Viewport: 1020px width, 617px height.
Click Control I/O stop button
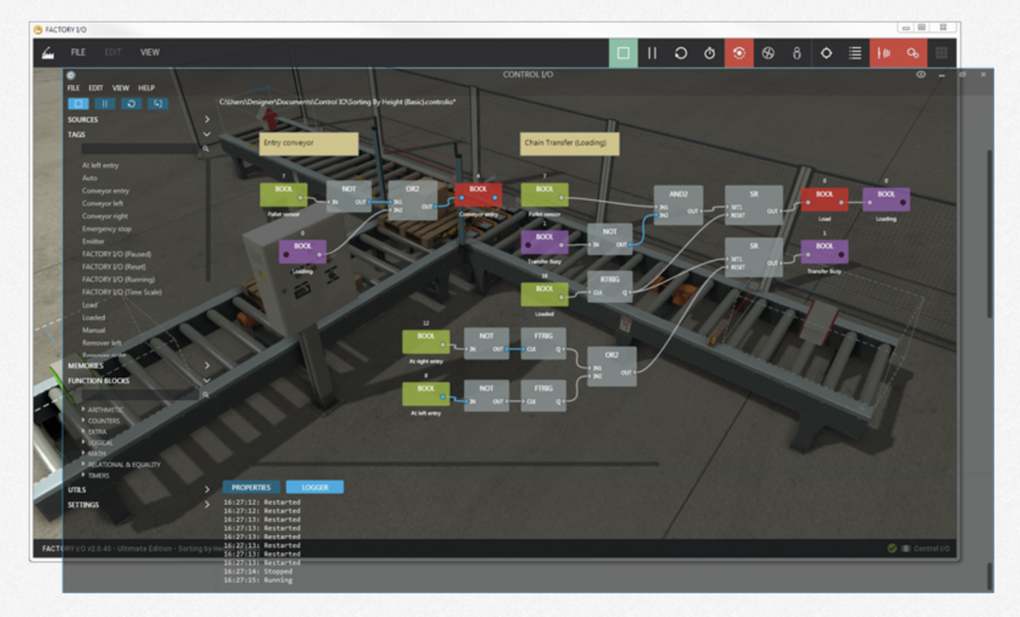coord(78,103)
